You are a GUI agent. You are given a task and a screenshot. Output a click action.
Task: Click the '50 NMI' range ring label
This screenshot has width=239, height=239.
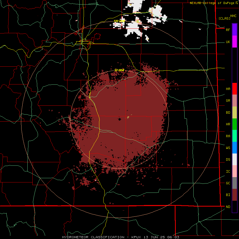click(119, 70)
